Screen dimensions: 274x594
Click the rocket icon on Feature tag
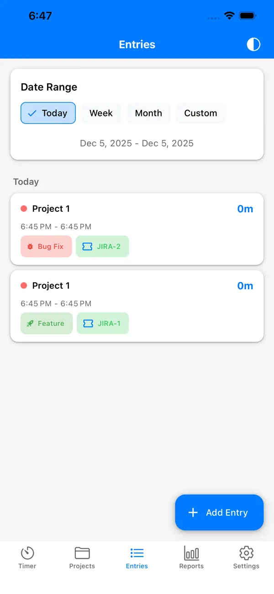[x=30, y=323]
